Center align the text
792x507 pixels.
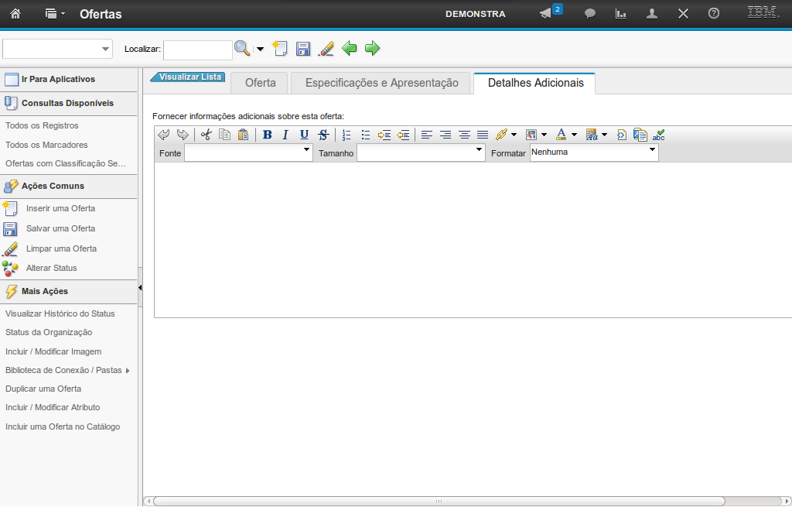coord(445,135)
